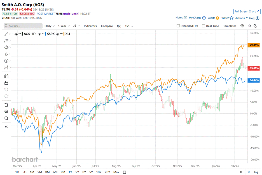This screenshot has height=175, width=262.
Task: Open the Daily frequency dropdown
Action: pos(50,26)
